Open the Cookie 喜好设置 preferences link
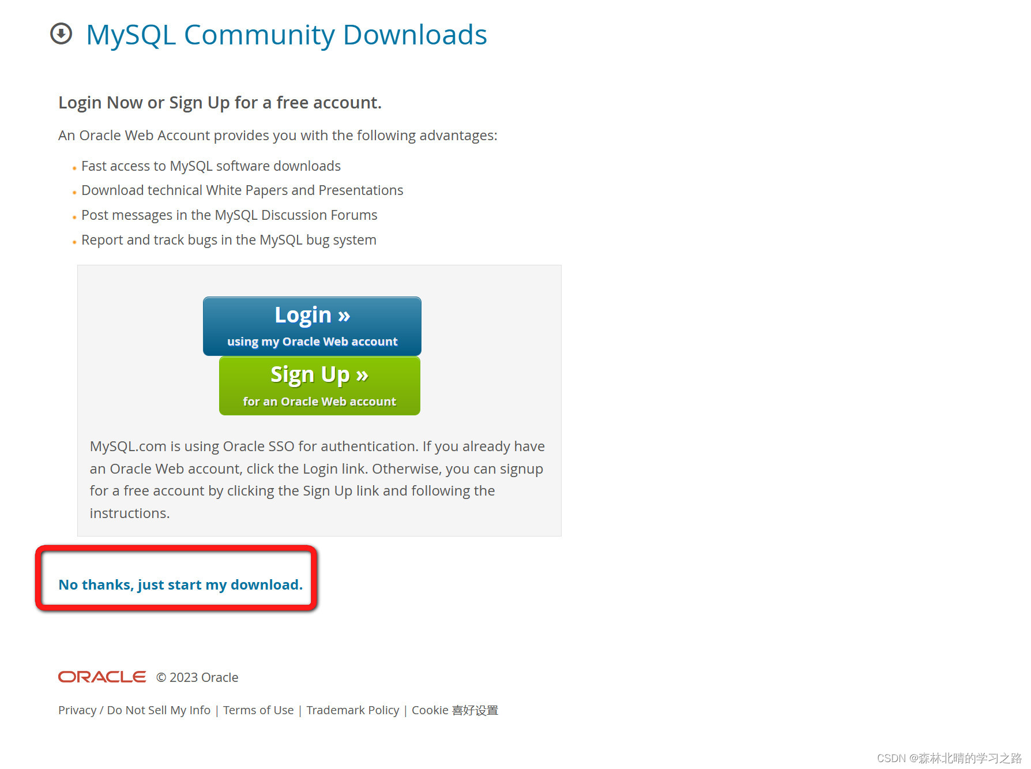1031x769 pixels. pos(455,710)
